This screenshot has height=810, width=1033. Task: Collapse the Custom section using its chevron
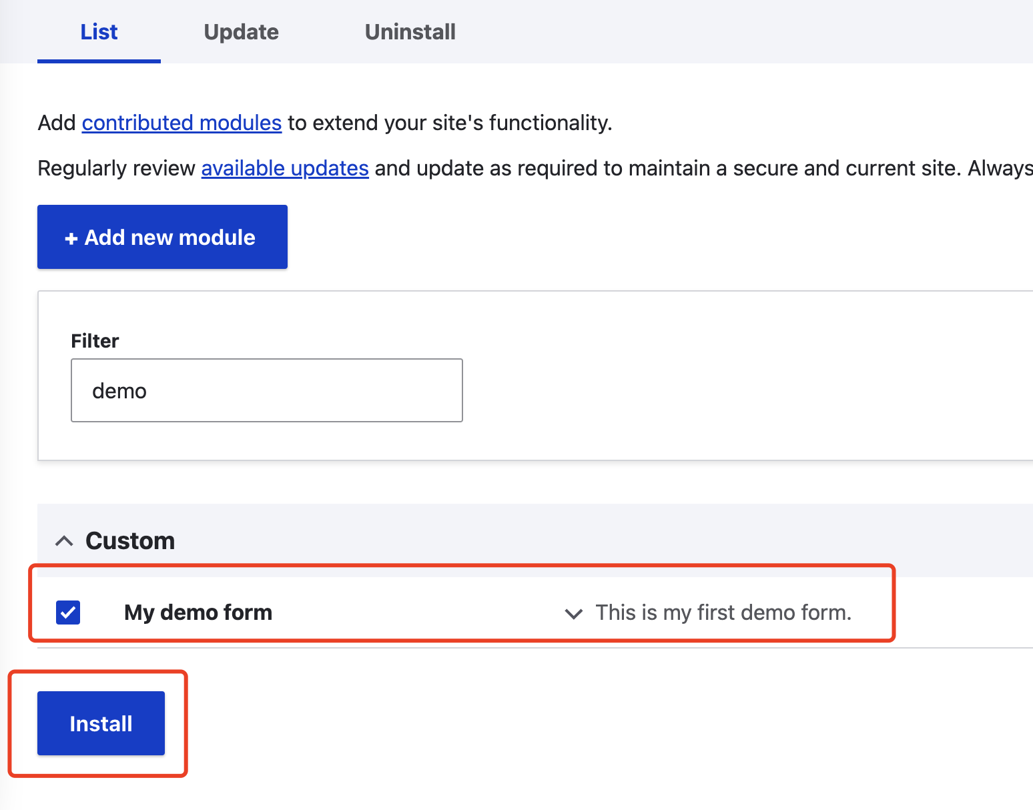(64, 540)
